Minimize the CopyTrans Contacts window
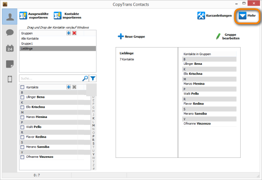Viewport: 262px width, 180px height. 237,4
